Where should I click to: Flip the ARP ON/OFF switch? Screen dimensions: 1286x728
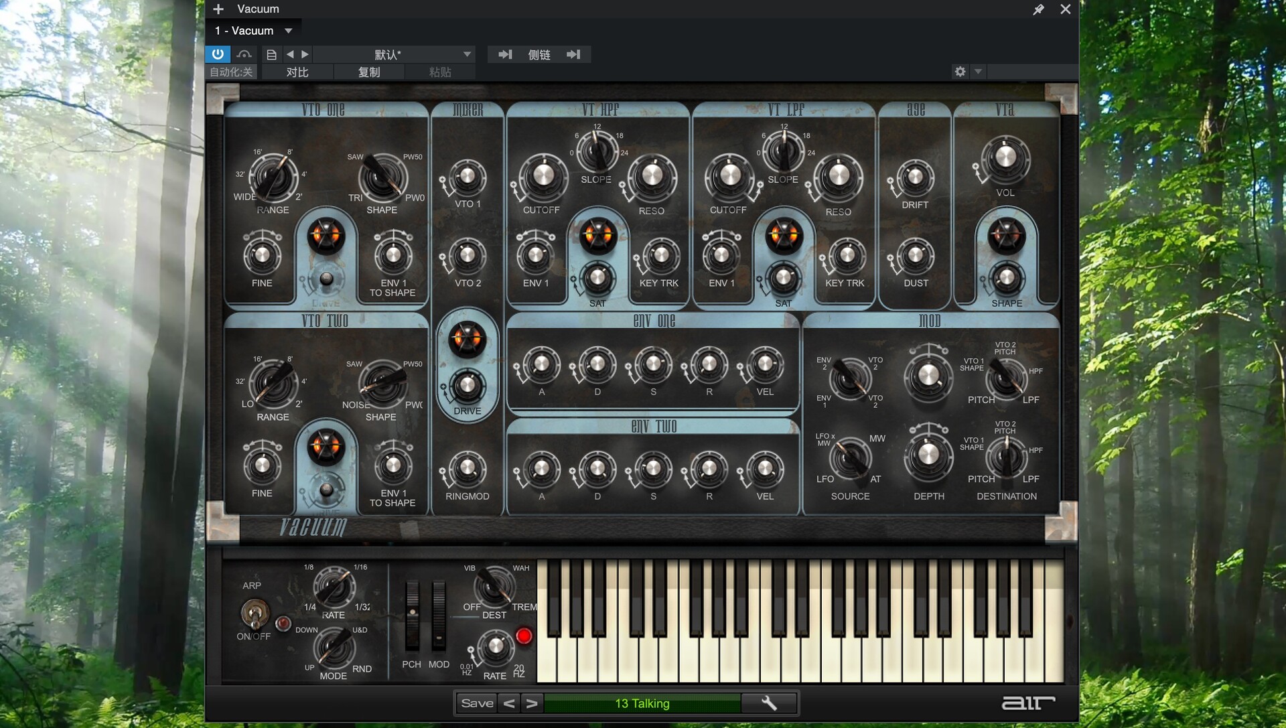254,611
